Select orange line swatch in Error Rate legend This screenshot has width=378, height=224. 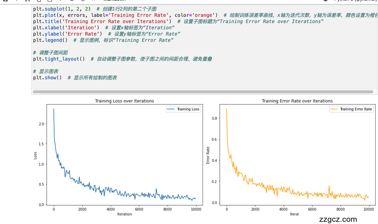point(334,109)
